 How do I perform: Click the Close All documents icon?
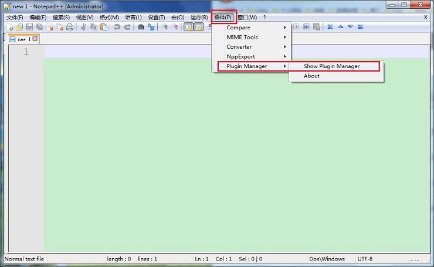60,27
